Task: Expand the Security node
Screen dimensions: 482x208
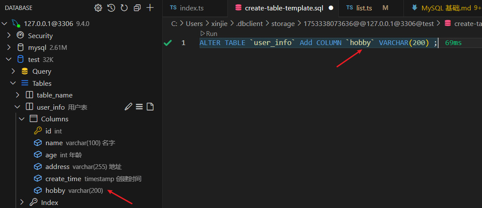Action: 9,36
